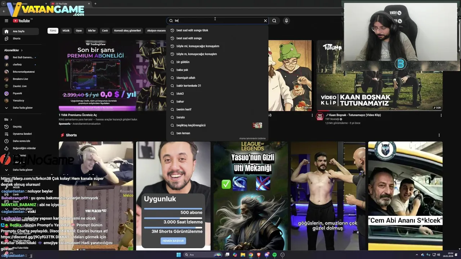Open Brave browser from the taskbar

point(259,255)
